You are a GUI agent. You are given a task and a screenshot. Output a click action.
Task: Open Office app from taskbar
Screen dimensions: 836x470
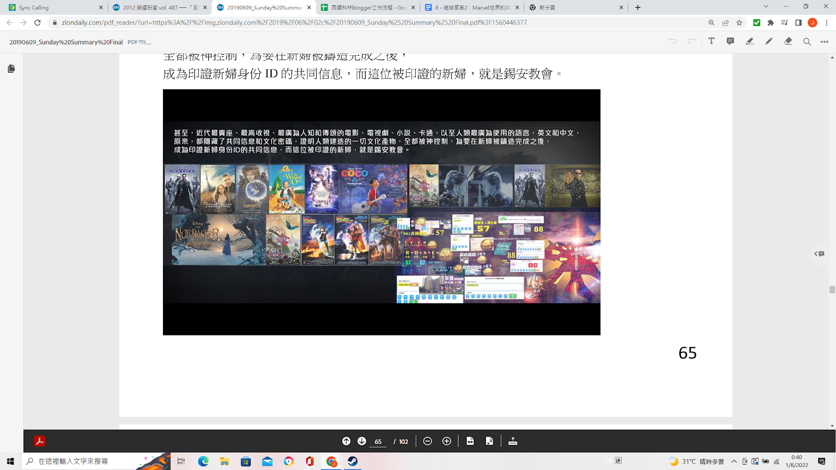(x=310, y=461)
